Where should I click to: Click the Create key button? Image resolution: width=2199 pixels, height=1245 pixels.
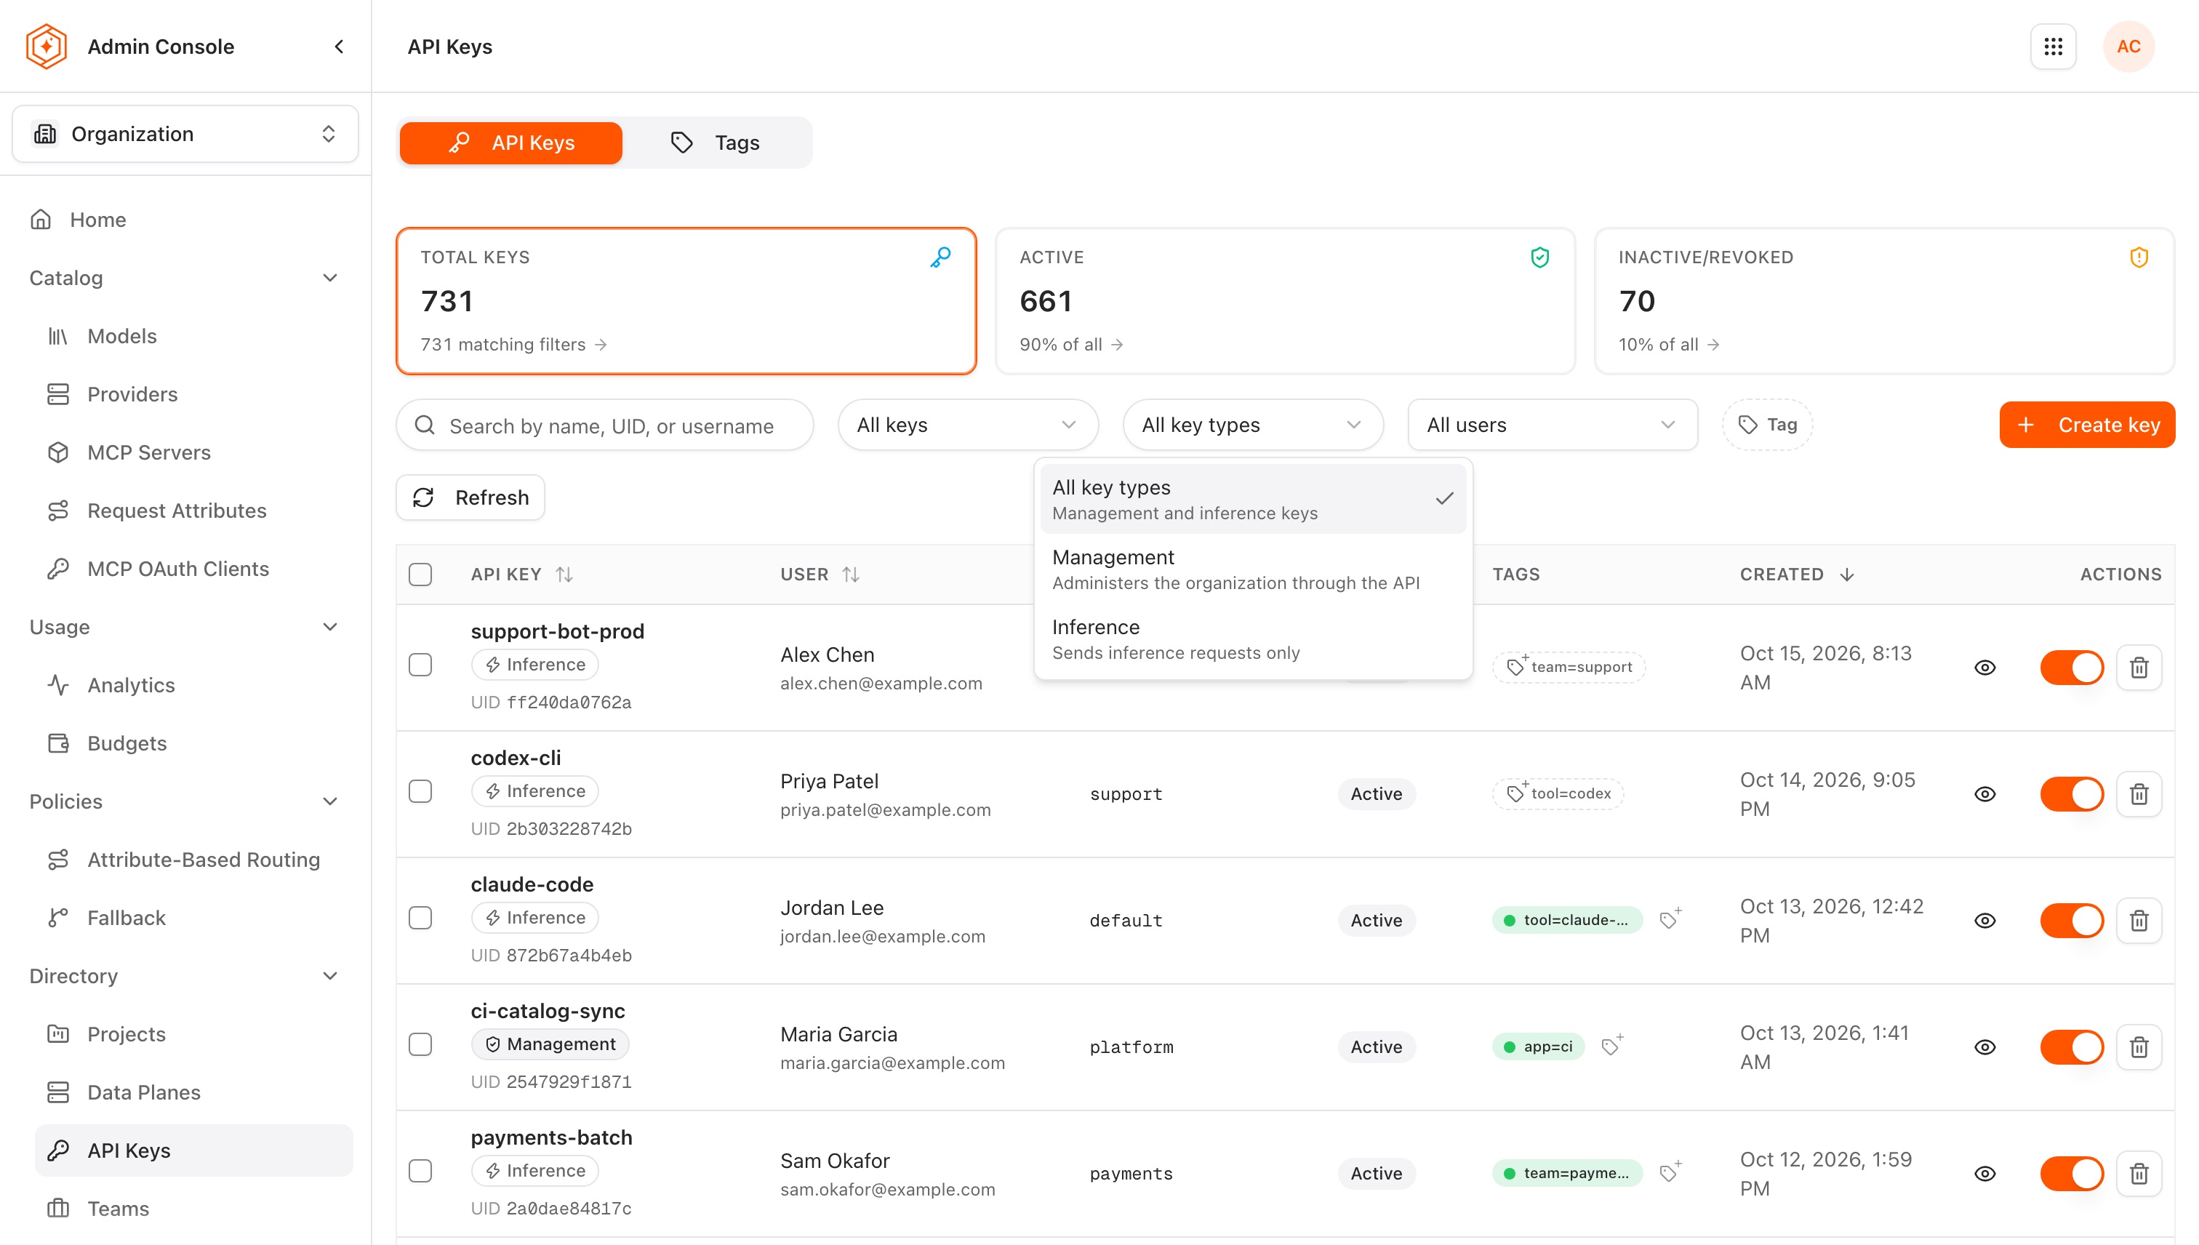coord(2086,425)
